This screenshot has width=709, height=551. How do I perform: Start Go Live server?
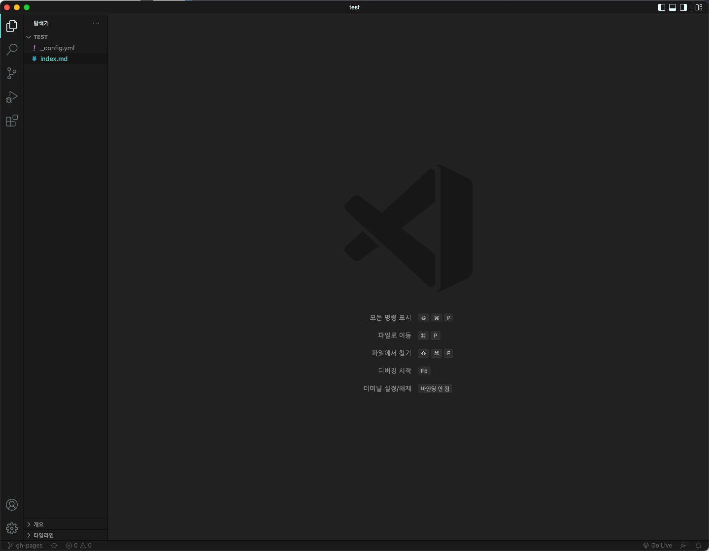pyautogui.click(x=658, y=546)
